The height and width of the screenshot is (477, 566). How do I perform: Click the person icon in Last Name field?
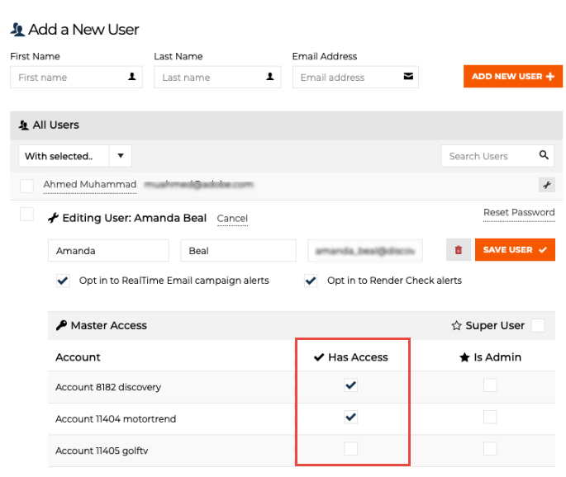coord(270,77)
